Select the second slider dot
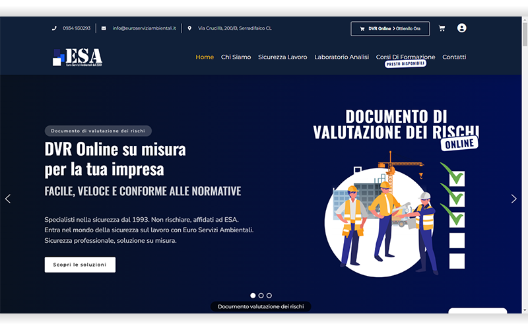Screen dimensions: 528x330 point(261,296)
